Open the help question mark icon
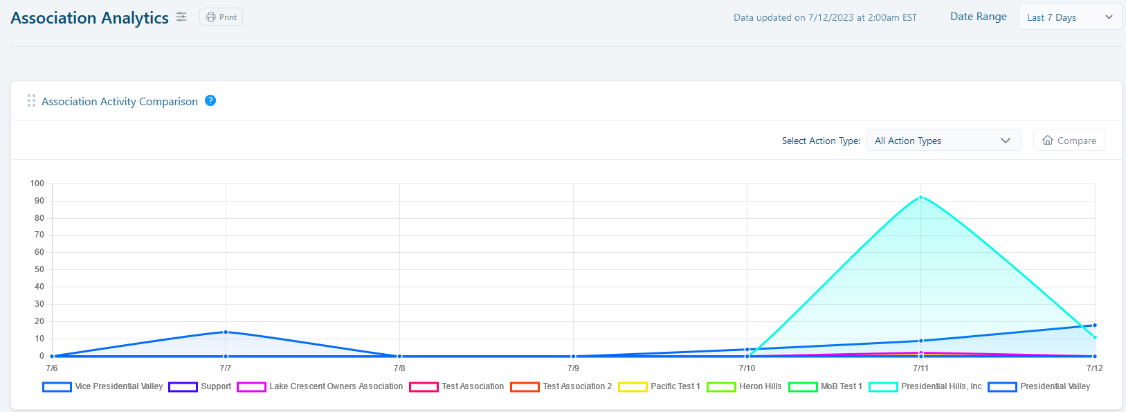The height and width of the screenshot is (412, 1126). coord(210,101)
